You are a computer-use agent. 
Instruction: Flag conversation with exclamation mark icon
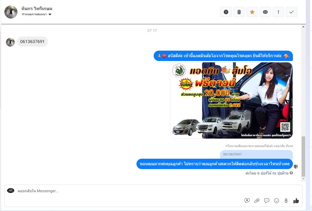pyautogui.click(x=278, y=12)
